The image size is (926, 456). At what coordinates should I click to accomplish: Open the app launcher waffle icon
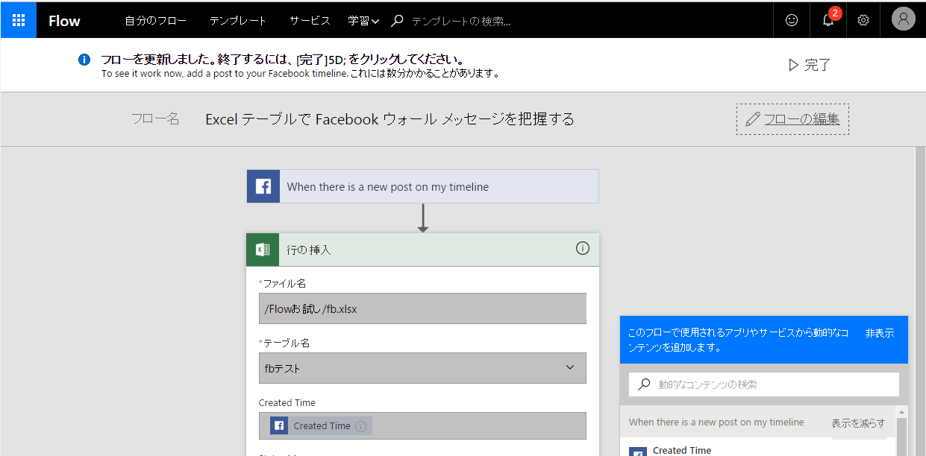point(19,20)
